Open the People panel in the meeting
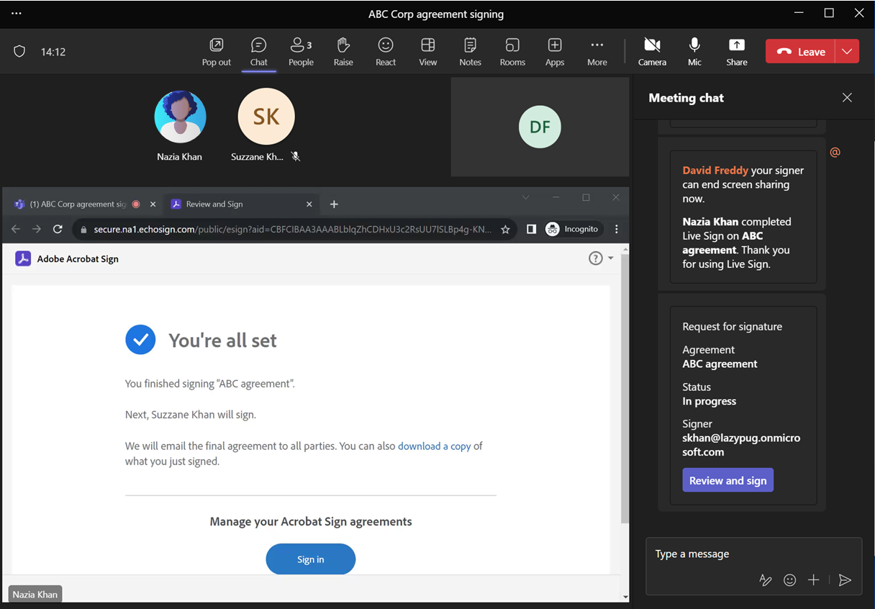The width and height of the screenshot is (875, 609). coord(301,50)
